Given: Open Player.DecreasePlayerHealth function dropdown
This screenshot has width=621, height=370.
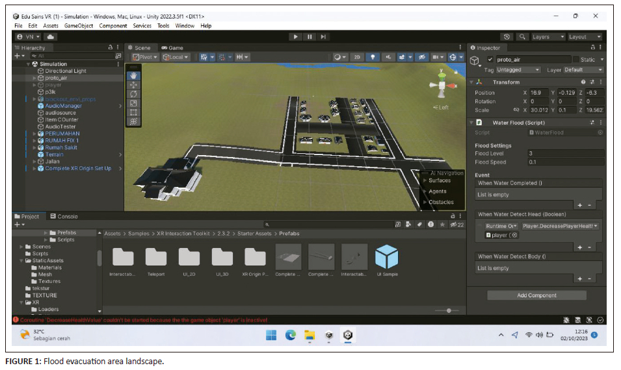Looking at the screenshot, I should [x=560, y=226].
